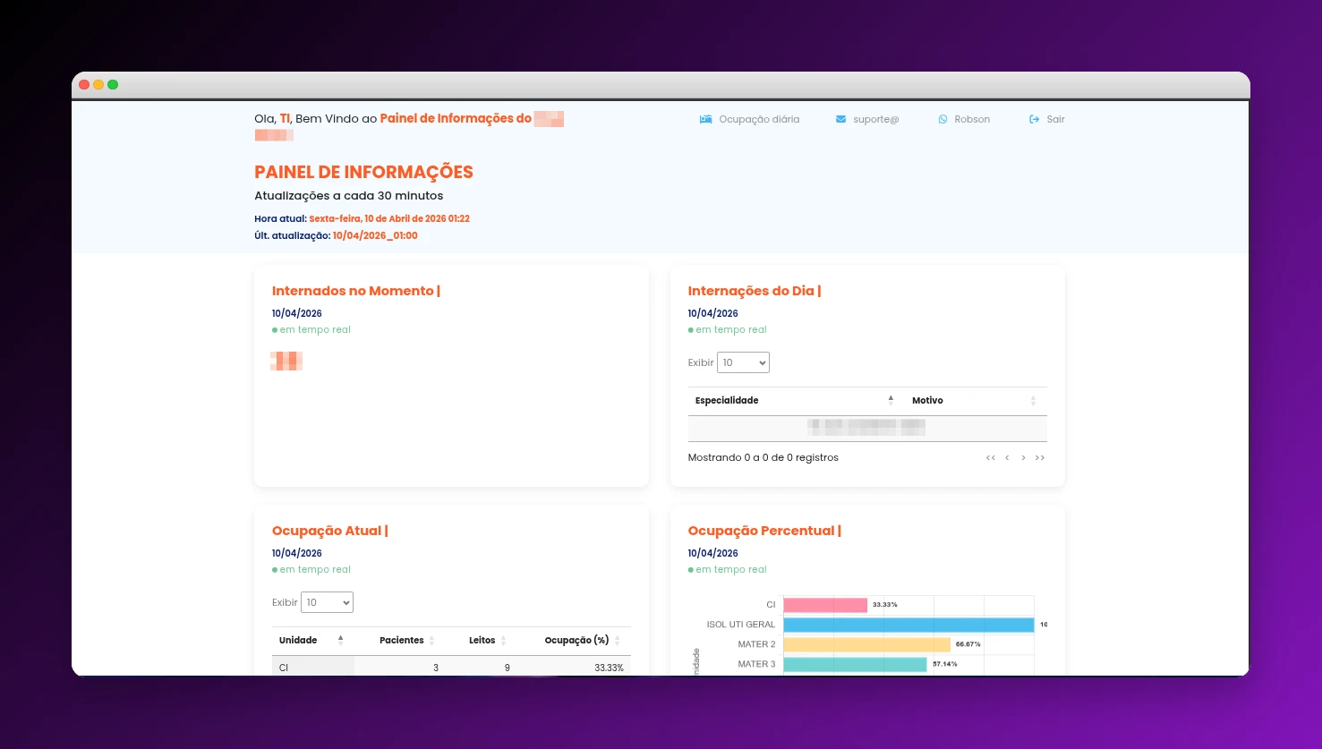Click the blue ISOL UTI GERAL chart bar
Viewport: 1322px width, 749px height.
click(x=908, y=625)
